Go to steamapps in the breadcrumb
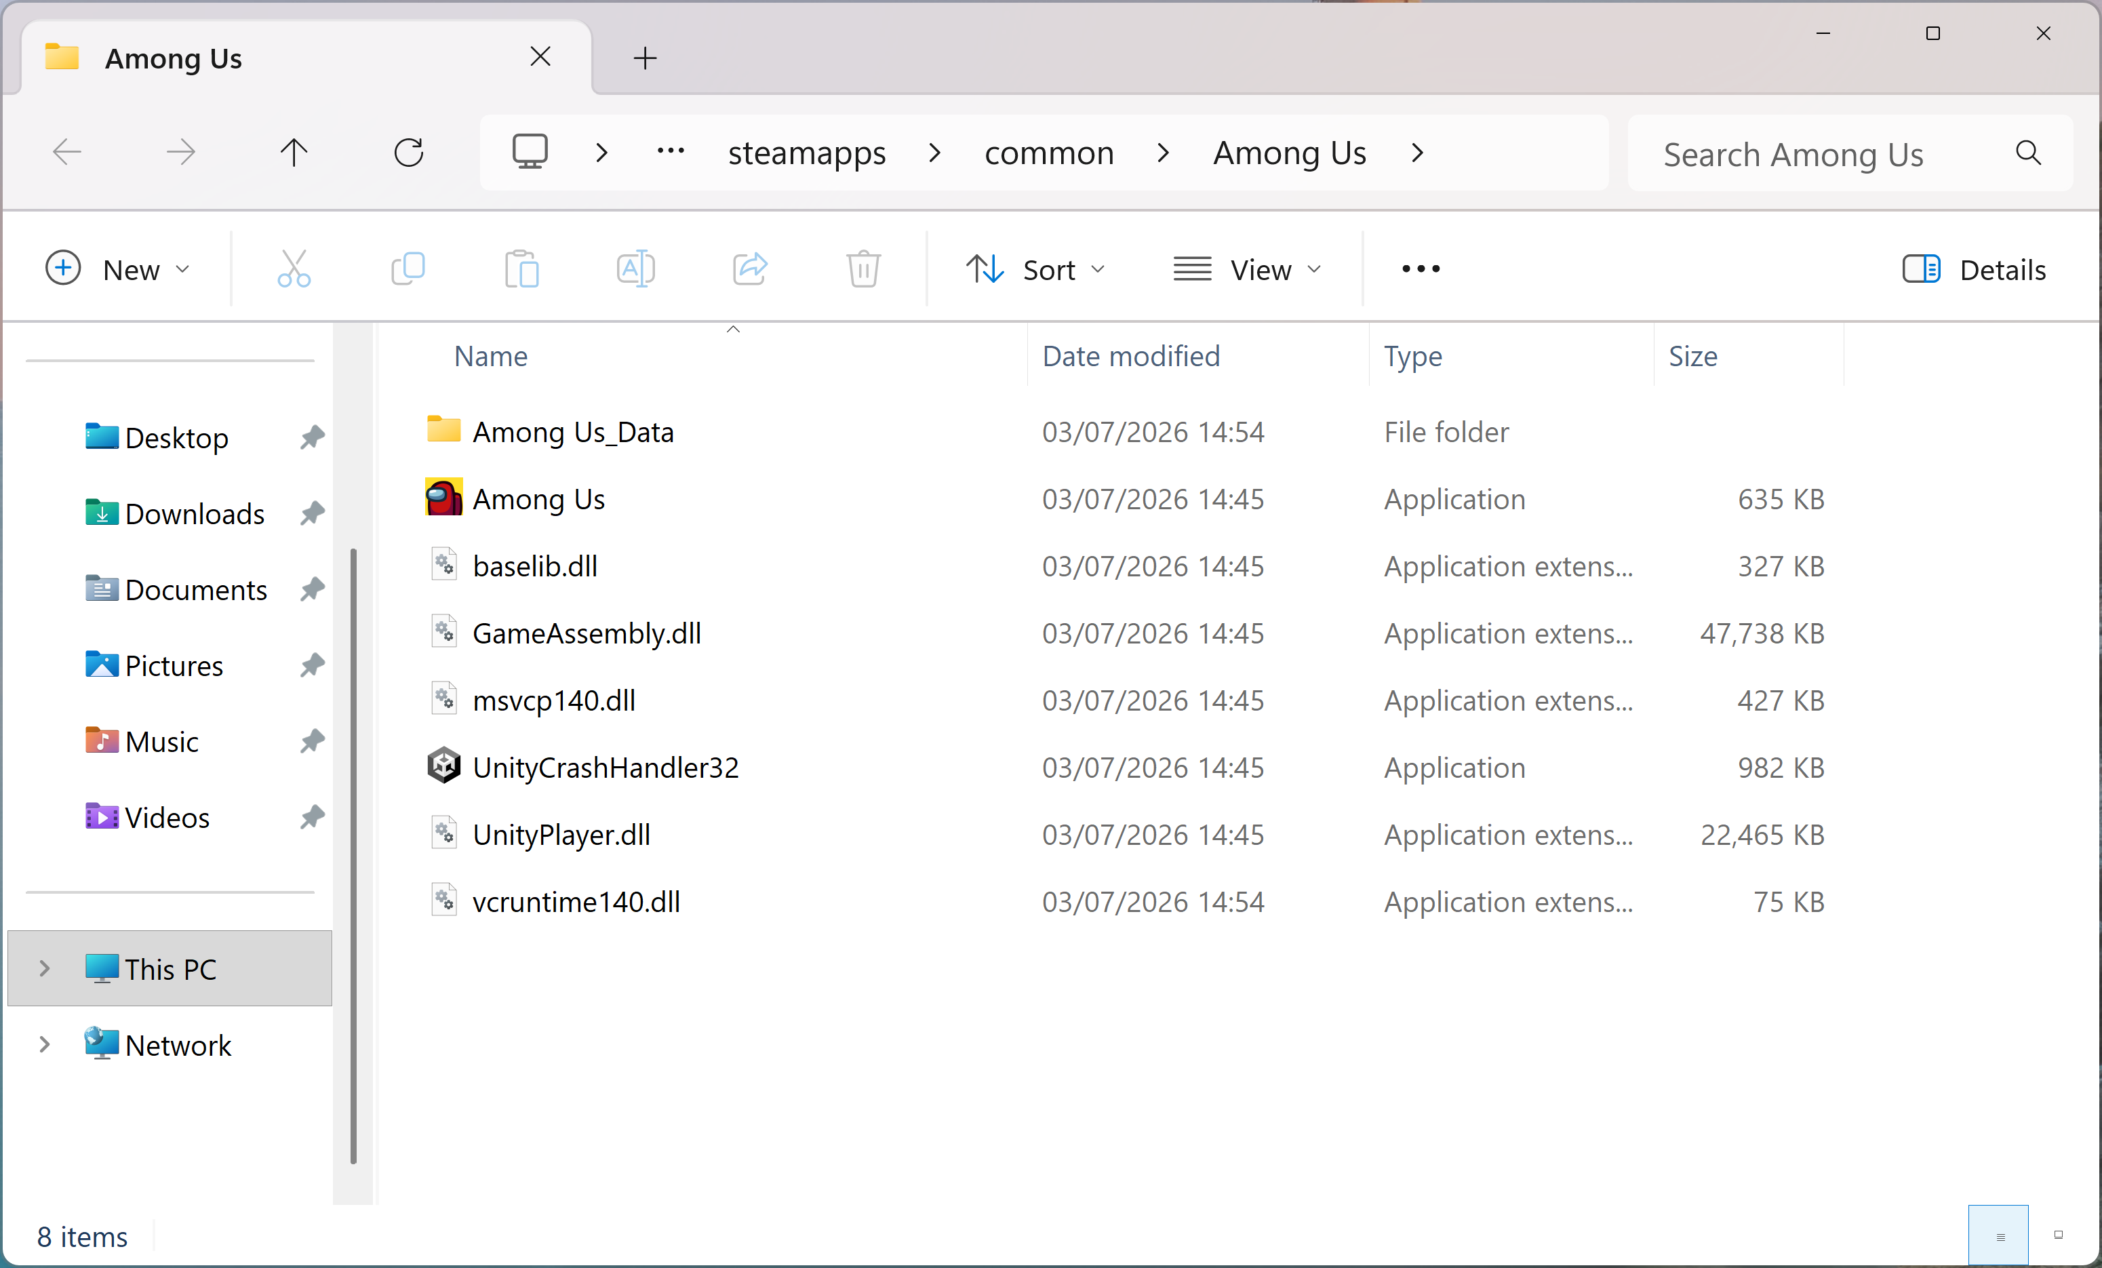 (807, 153)
